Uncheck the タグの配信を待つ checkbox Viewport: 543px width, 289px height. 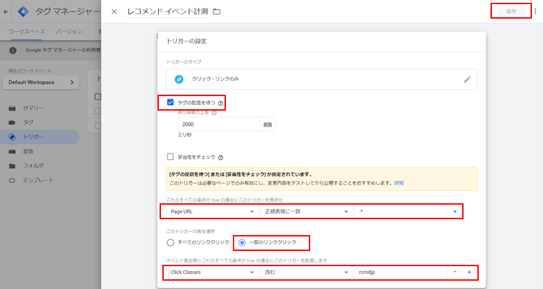tap(170, 102)
